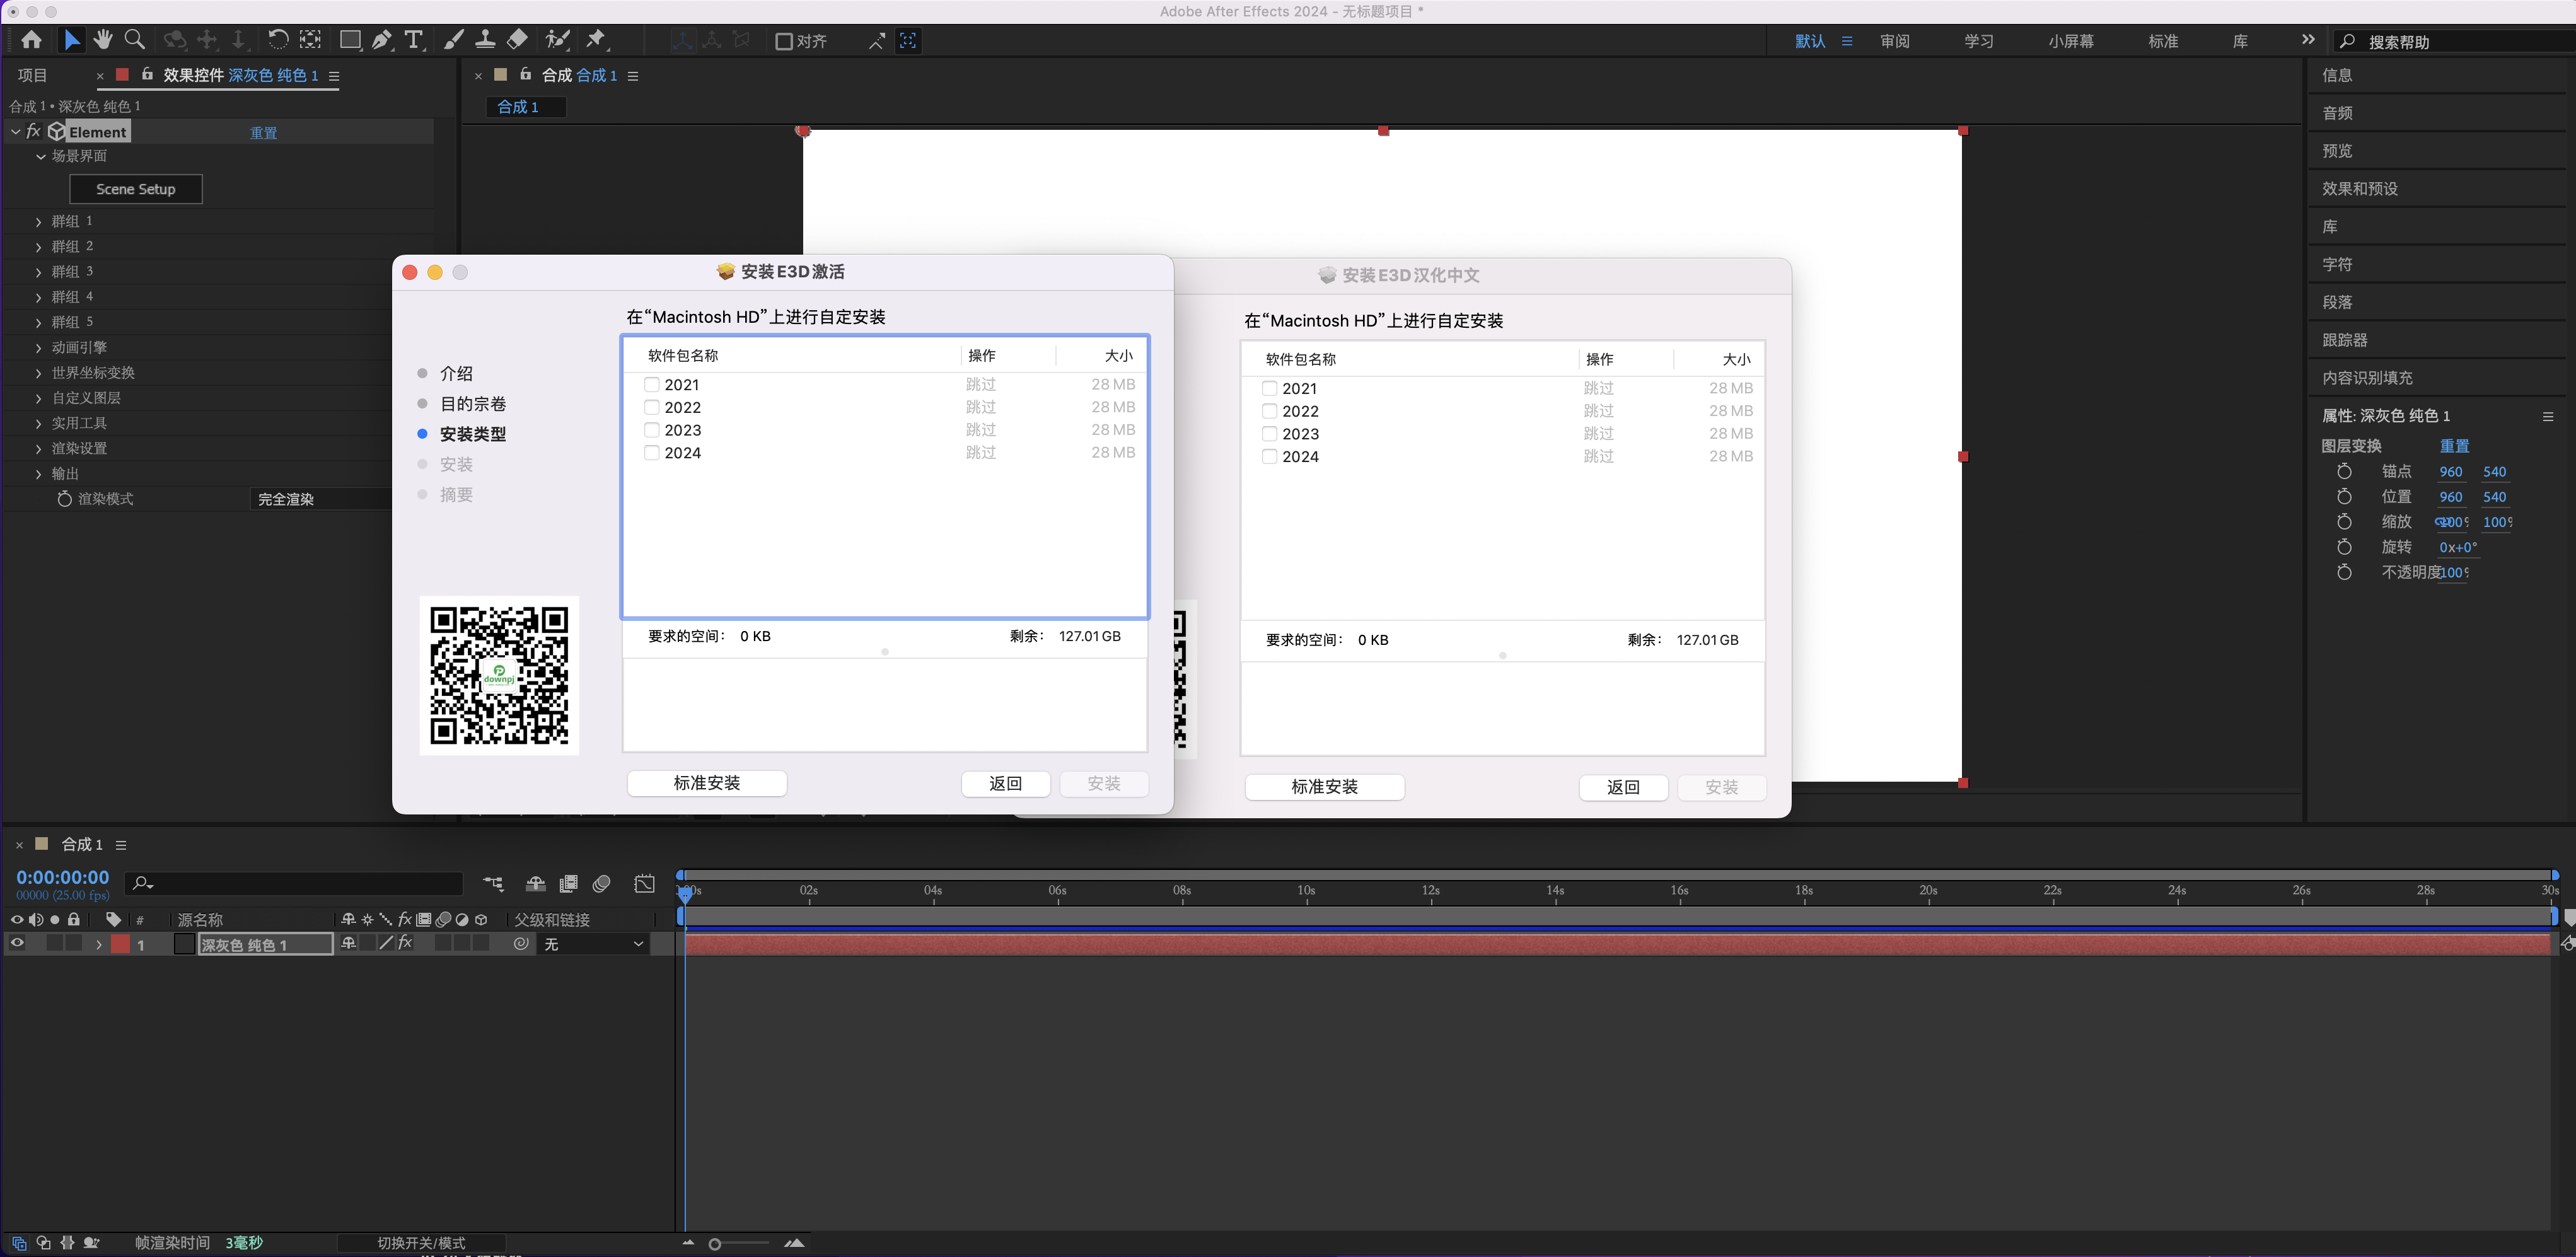
Task: Click 标准安装 in the E3D installer
Action: pos(707,783)
